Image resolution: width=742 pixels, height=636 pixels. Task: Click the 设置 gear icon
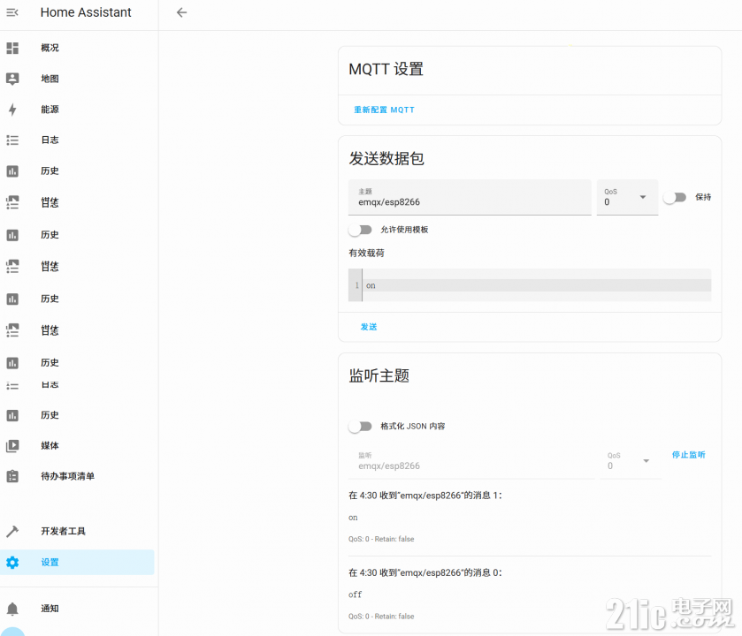[x=12, y=563]
